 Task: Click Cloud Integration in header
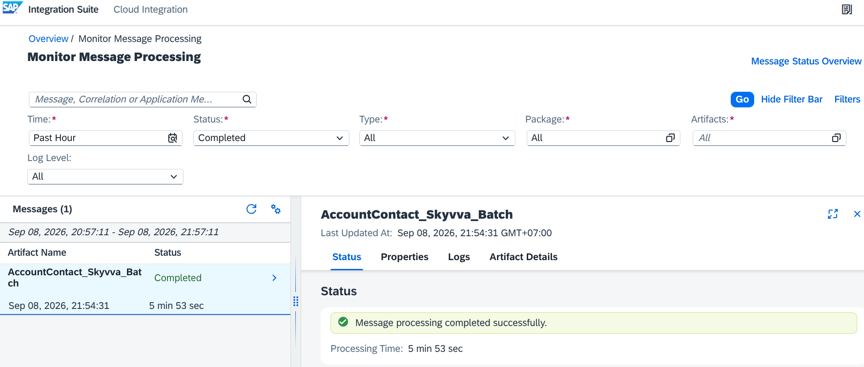(150, 9)
